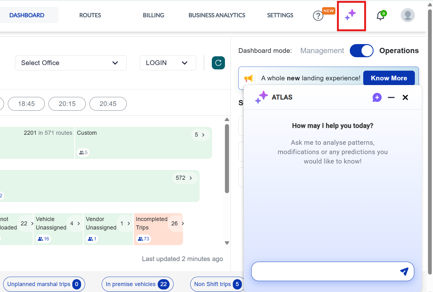Close the ATLAS chat panel
The width and height of the screenshot is (433, 292).
[x=405, y=98]
